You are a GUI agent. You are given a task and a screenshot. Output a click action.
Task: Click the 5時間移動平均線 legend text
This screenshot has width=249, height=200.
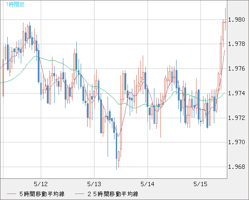[42, 194]
